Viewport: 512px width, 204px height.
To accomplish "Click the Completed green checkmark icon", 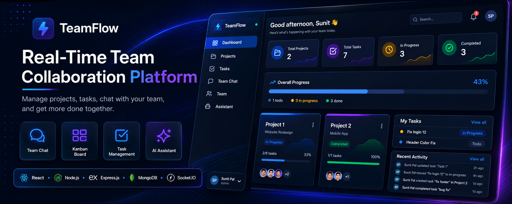I will pyautogui.click(x=449, y=48).
